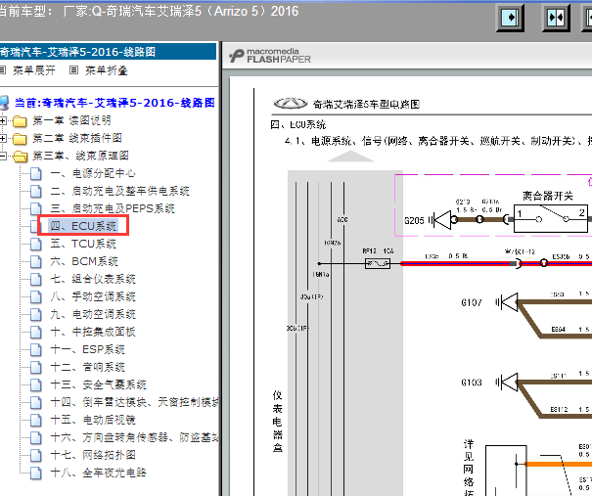Click document icon beside 五、TCU系统

(x=36, y=245)
